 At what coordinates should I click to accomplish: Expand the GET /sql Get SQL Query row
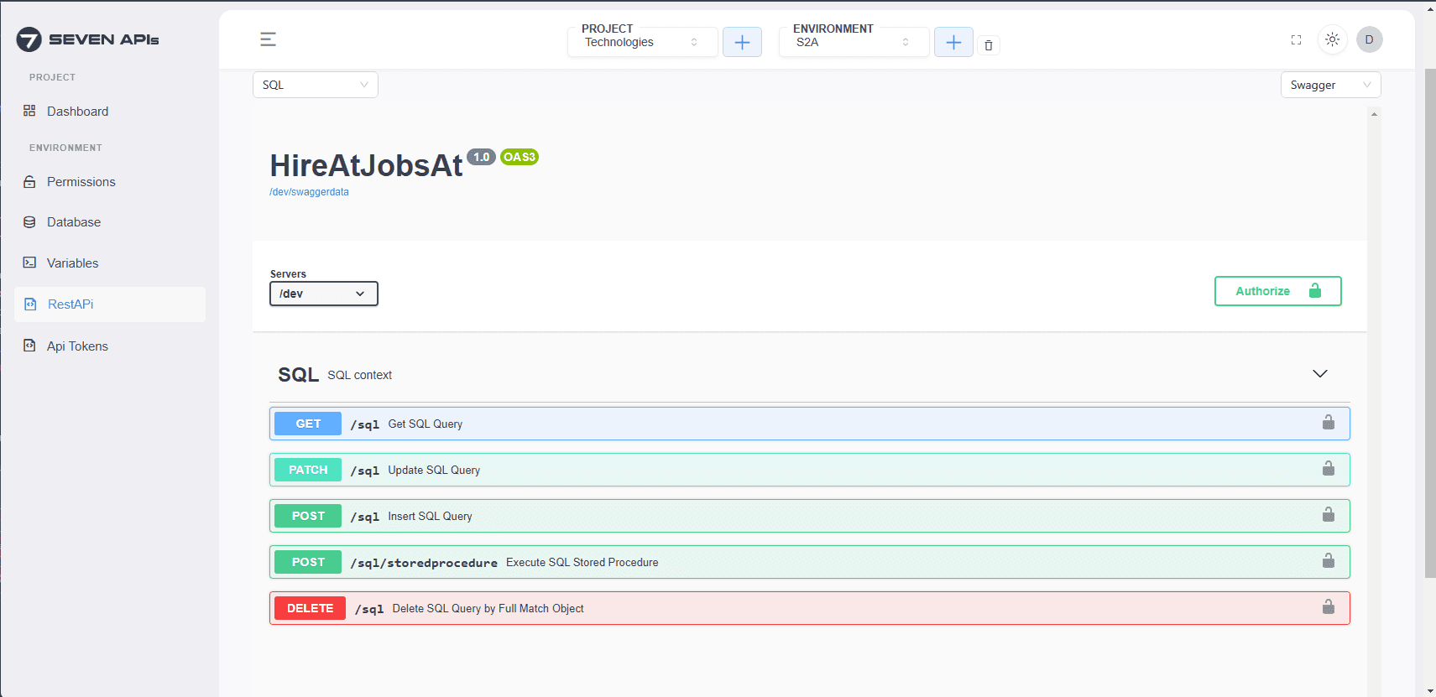point(810,424)
